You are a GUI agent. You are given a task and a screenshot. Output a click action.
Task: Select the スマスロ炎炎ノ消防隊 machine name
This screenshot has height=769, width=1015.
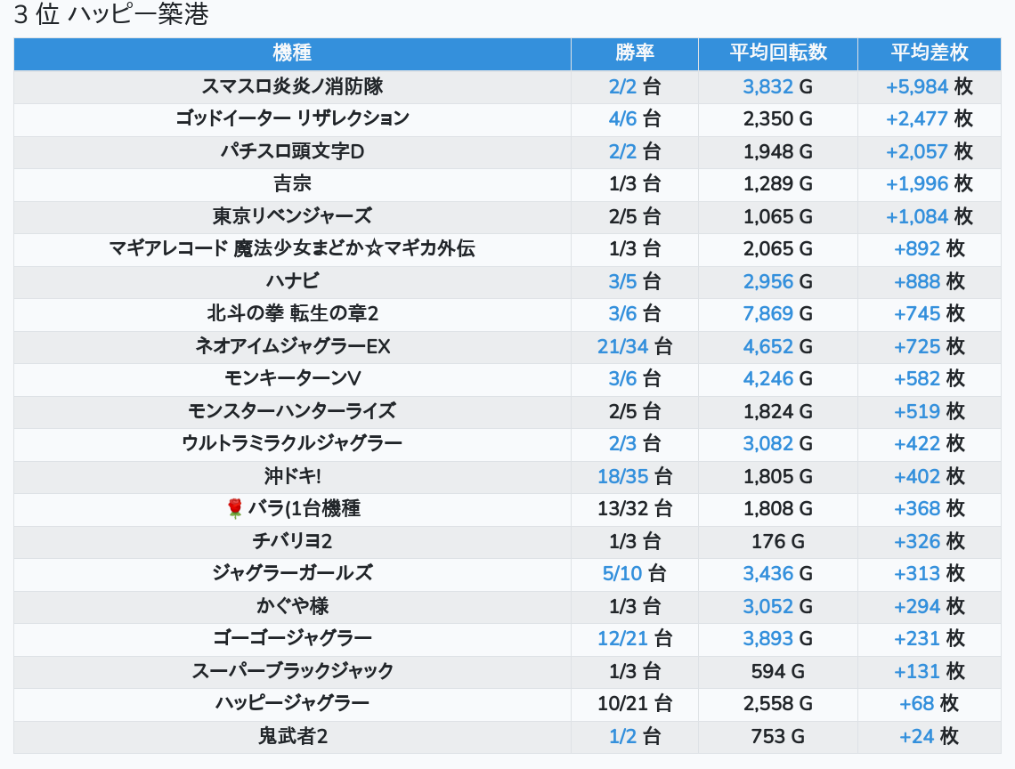tap(292, 86)
